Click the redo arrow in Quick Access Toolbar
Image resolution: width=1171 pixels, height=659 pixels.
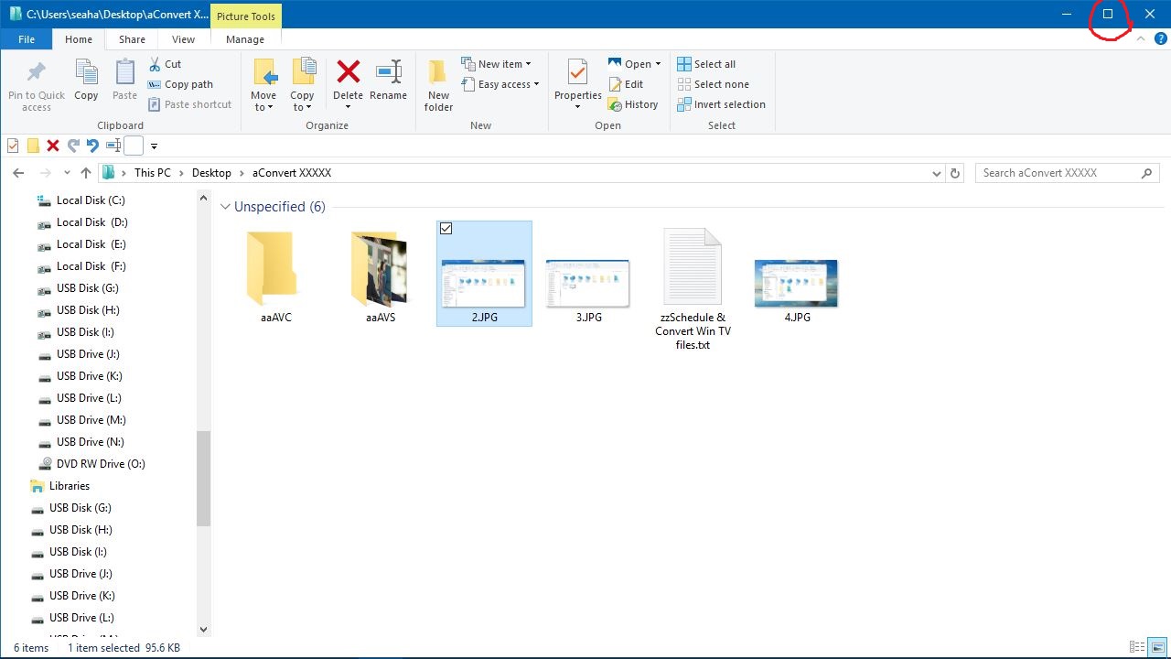73,146
